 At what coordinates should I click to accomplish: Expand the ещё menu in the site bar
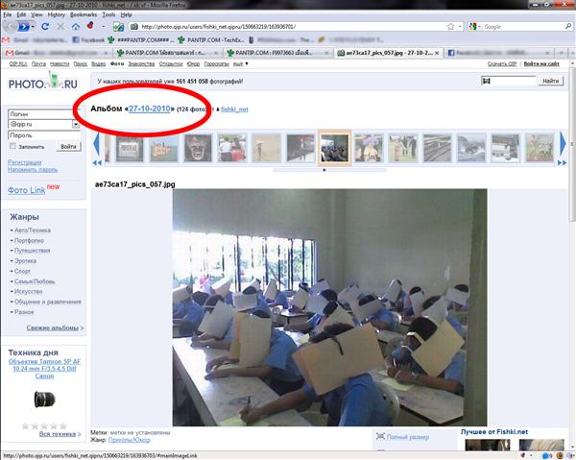point(241,64)
